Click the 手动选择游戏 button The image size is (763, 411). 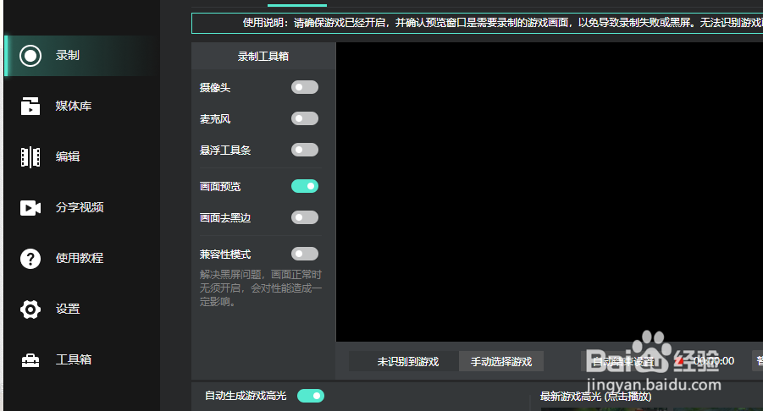501,361
